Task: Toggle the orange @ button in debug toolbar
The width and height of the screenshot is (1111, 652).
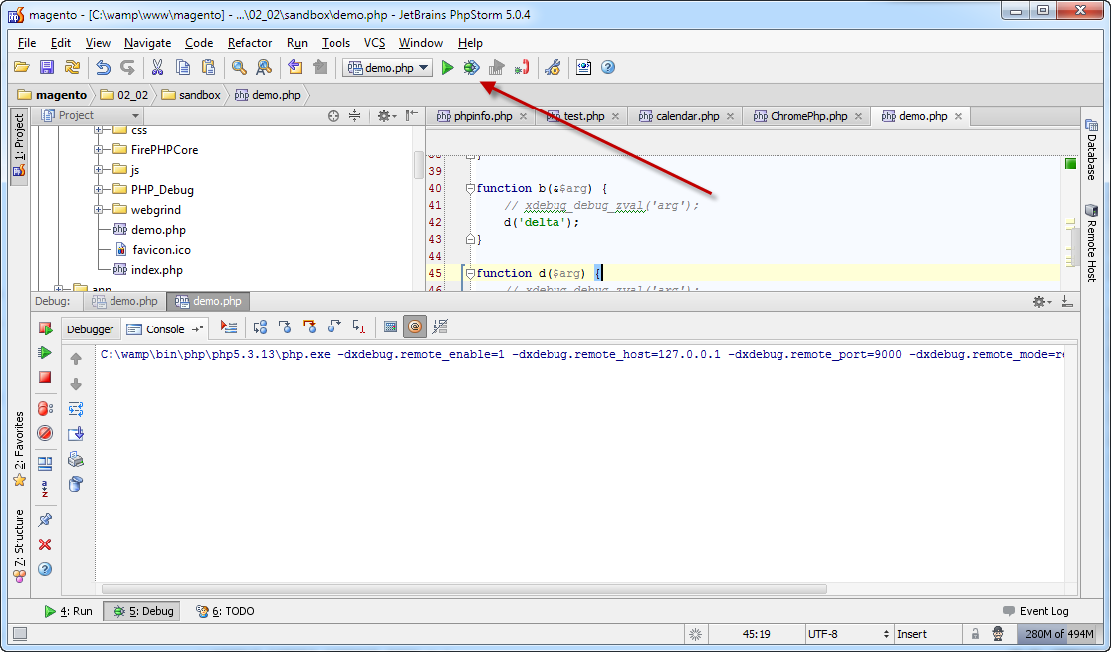Action: pyautogui.click(x=415, y=326)
